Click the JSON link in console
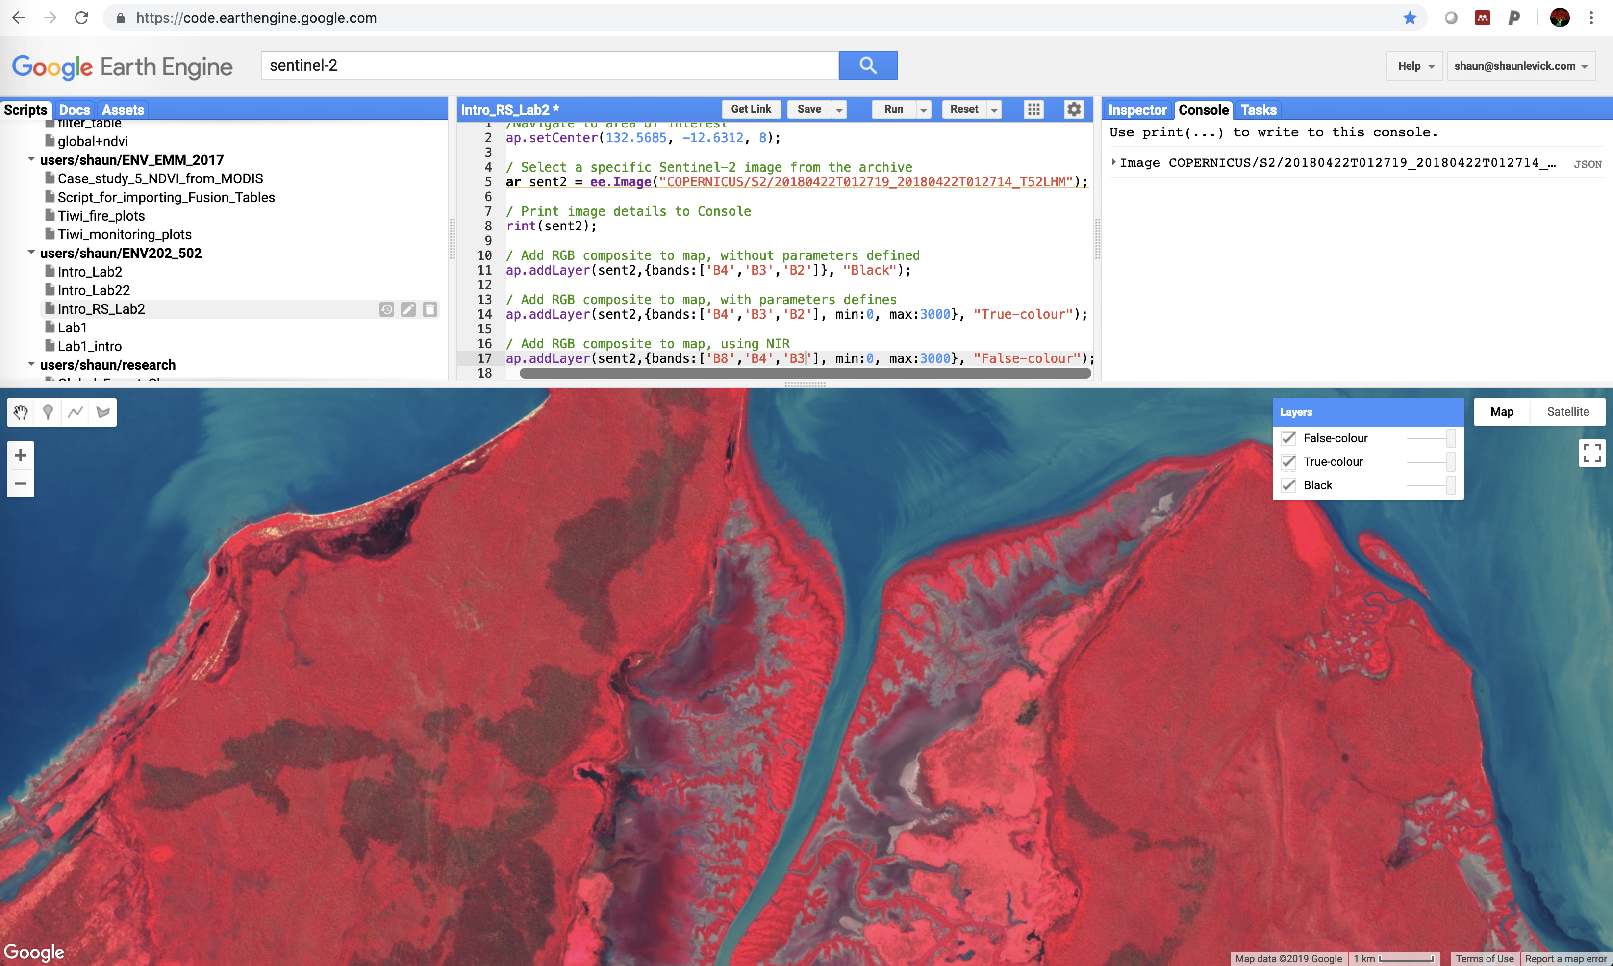This screenshot has height=966, width=1613. (1588, 164)
